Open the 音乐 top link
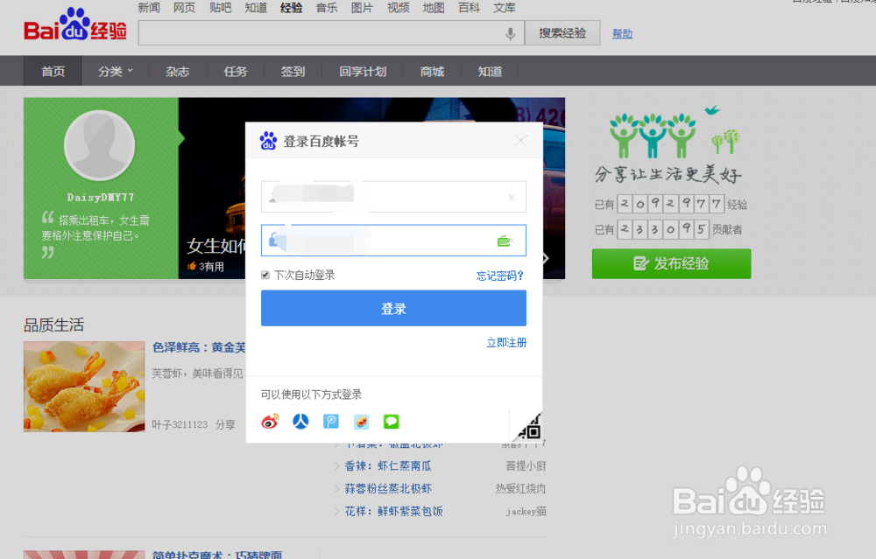Viewport: 876px width, 559px height. point(327,8)
